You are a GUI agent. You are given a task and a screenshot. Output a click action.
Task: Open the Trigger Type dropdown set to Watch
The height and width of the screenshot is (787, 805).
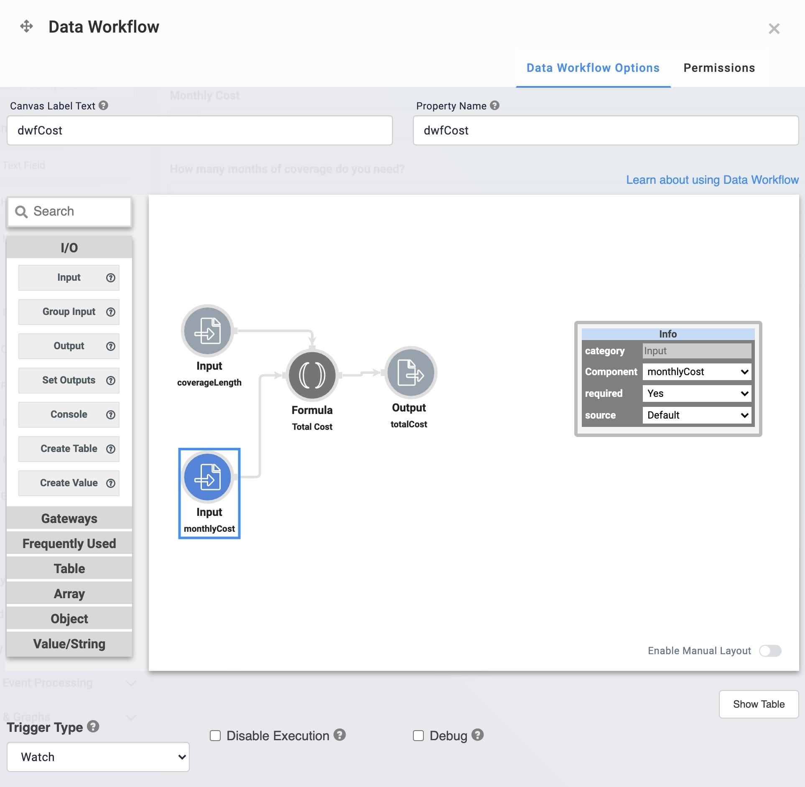tap(98, 757)
